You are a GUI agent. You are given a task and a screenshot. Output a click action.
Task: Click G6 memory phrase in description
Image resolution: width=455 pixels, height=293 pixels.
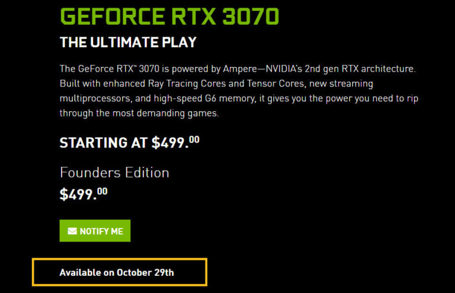pyautogui.click(x=230, y=98)
